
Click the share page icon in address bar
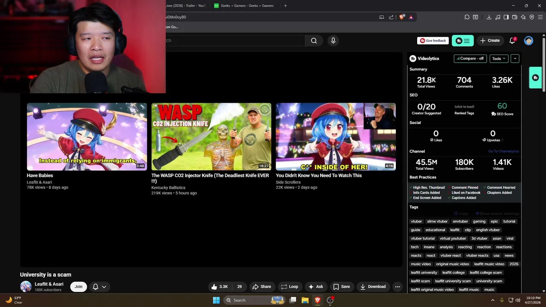[x=391, y=17]
